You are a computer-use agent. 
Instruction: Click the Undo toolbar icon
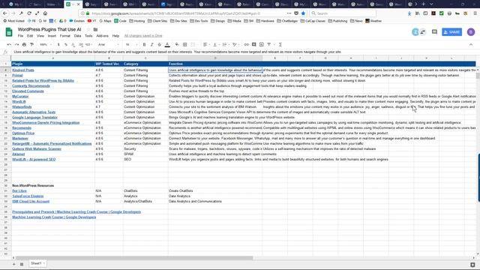[9, 45]
